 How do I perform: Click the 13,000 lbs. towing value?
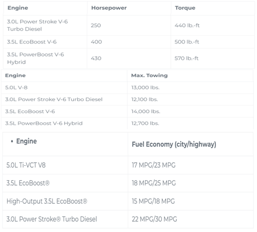(145, 88)
